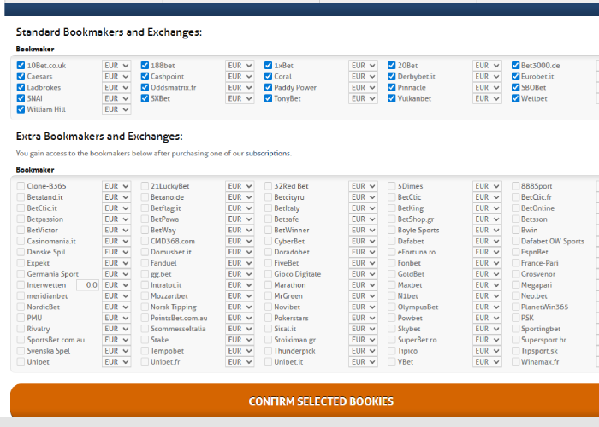Open SNAI currency selector
Image resolution: width=599 pixels, height=427 pixels.
pos(116,98)
